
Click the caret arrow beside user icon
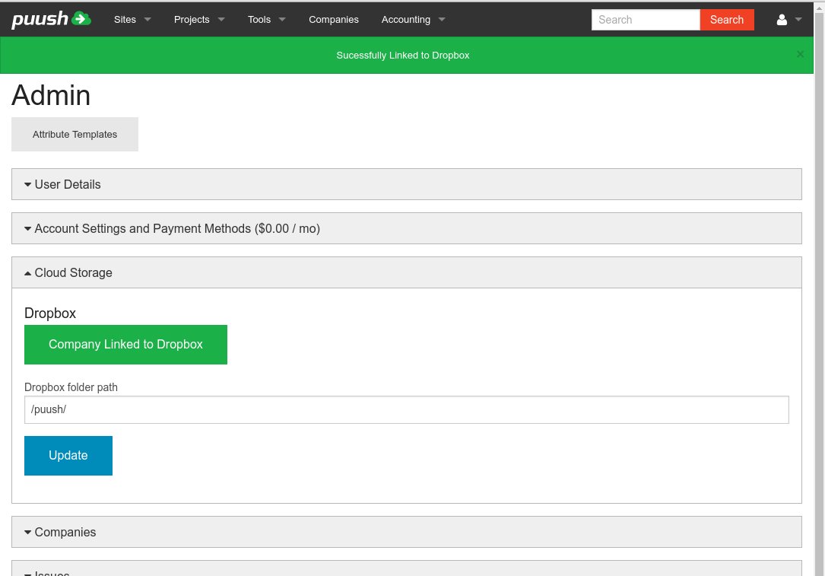[798, 20]
